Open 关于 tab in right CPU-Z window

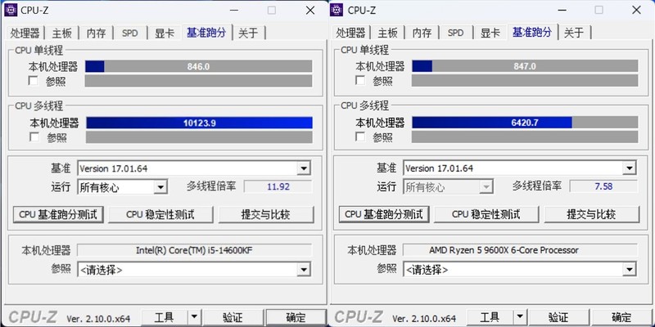(x=575, y=33)
